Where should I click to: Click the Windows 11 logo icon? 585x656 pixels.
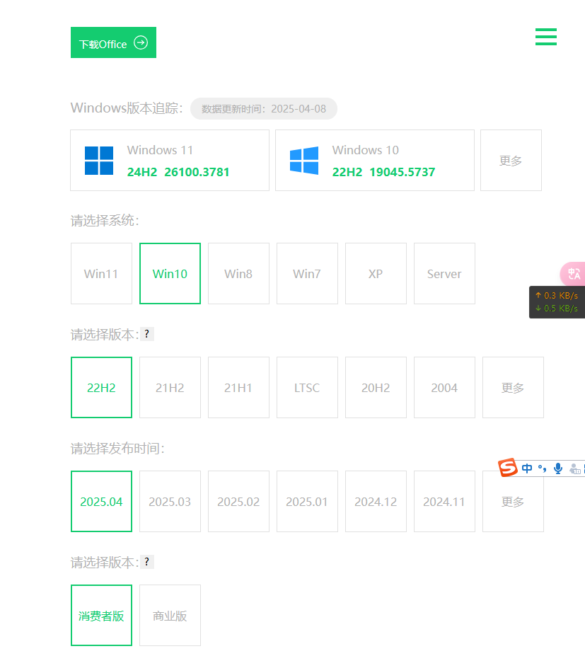(x=99, y=161)
